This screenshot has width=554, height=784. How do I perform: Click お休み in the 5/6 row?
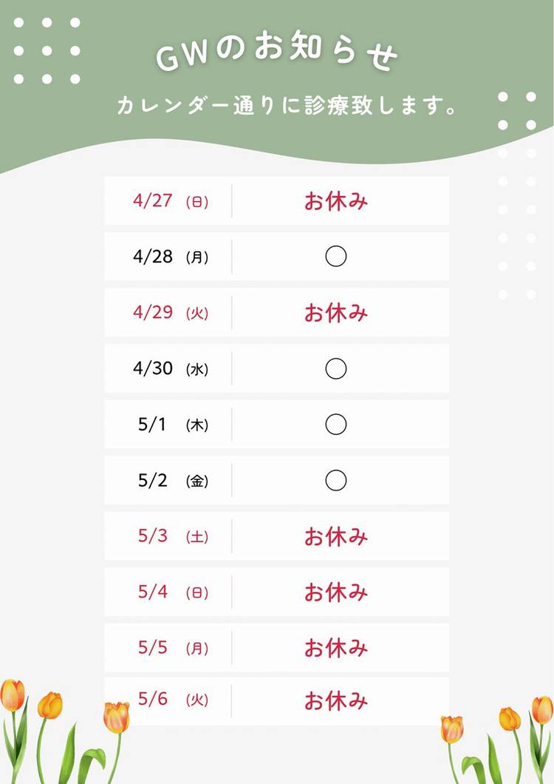[336, 700]
